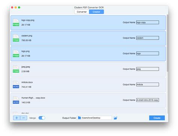
Task: Edit the Output Name field containing 'logo copy'
Action: coord(148,22)
